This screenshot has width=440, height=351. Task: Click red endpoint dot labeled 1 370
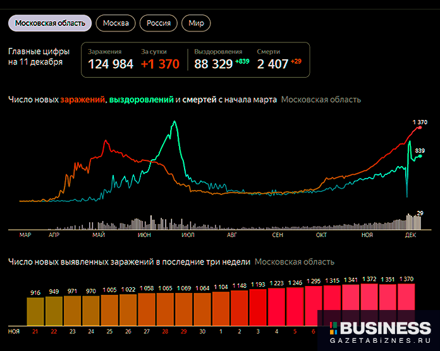point(420,128)
